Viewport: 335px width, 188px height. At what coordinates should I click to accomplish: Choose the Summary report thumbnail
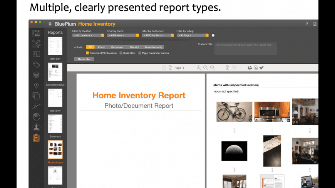(x=55, y=124)
